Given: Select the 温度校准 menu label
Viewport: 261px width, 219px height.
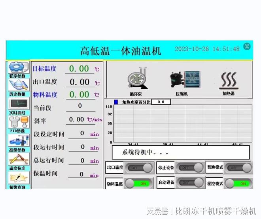Looking at the screenshot, I should click(17, 168).
